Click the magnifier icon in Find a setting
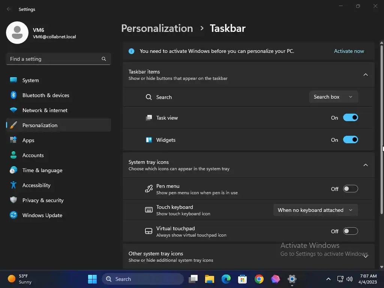This screenshot has width=384, height=288. [x=104, y=59]
